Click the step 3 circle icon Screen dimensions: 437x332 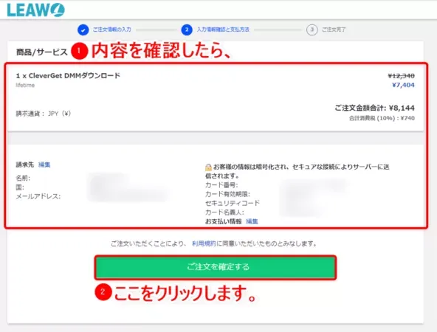click(x=312, y=30)
